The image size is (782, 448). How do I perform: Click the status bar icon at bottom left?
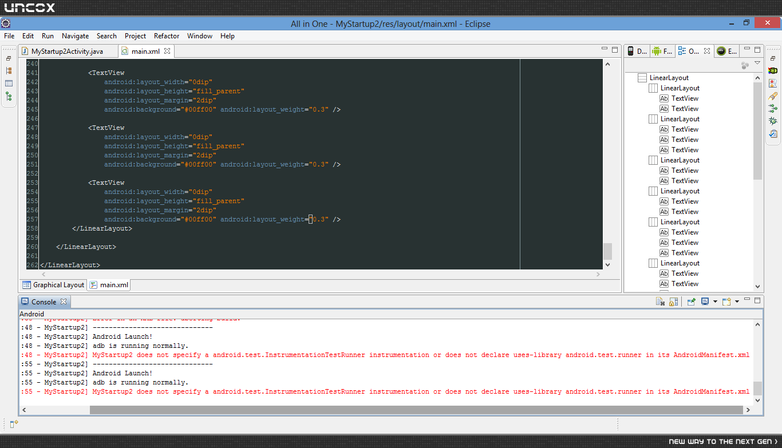[x=14, y=423]
